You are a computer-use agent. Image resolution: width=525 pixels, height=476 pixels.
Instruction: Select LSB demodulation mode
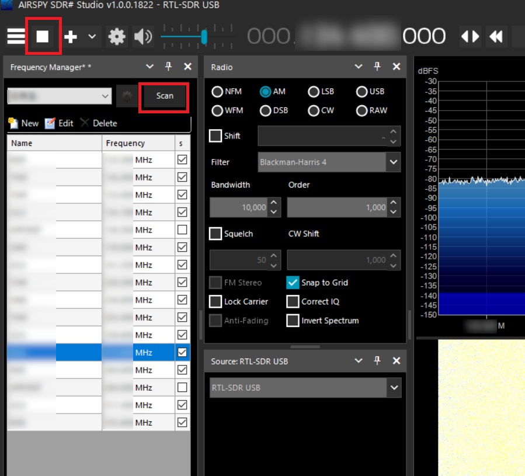314,92
